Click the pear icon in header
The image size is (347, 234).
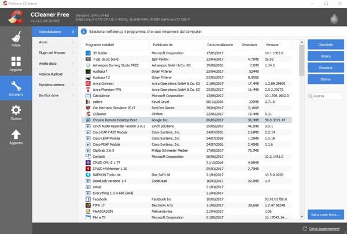pyautogui.click(x=334, y=18)
